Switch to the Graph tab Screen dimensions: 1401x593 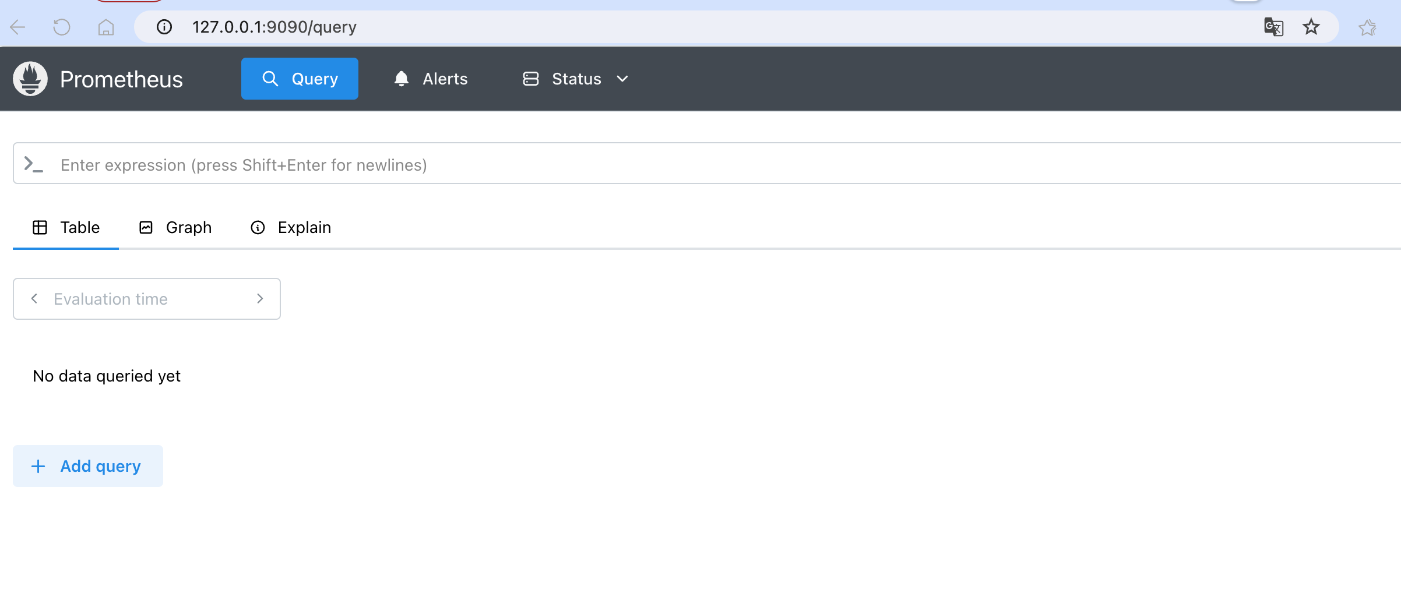click(175, 227)
